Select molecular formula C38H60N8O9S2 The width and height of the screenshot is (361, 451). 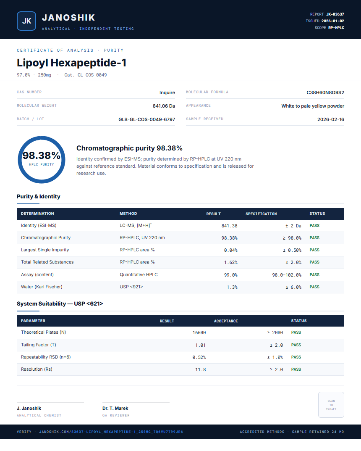[x=325, y=92]
